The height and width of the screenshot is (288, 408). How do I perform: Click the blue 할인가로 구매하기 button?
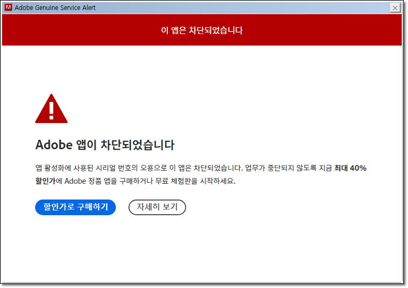point(76,207)
